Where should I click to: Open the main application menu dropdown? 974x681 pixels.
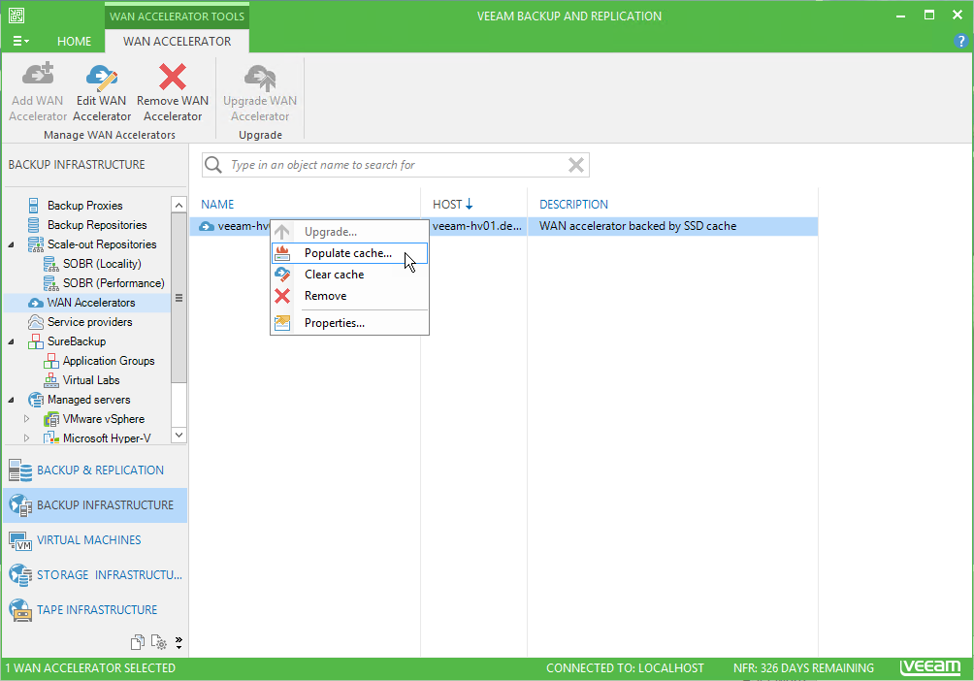pyautogui.click(x=20, y=42)
